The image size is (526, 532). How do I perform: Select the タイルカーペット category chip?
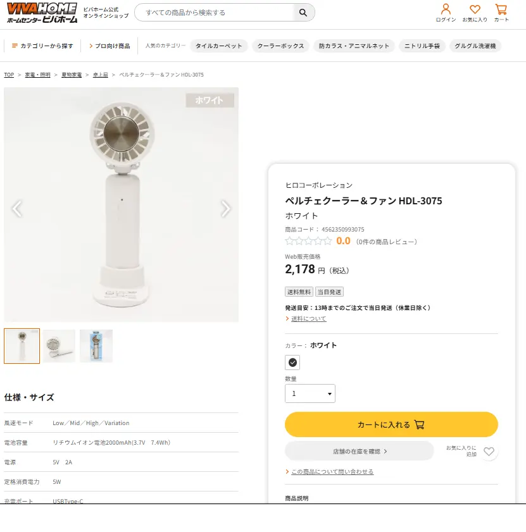(219, 46)
